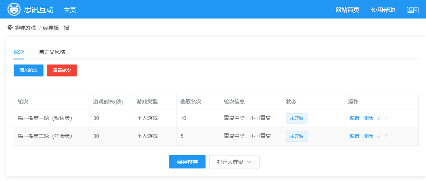Click 未开始 status tag in 第一轮 row

[296, 118]
